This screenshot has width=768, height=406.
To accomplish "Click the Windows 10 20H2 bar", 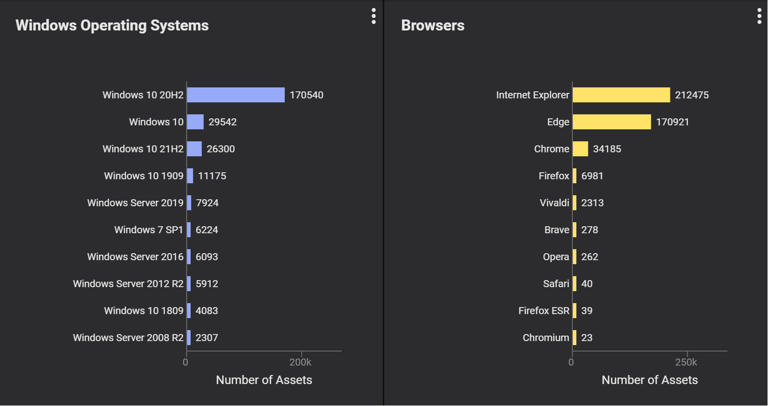I will (x=236, y=95).
